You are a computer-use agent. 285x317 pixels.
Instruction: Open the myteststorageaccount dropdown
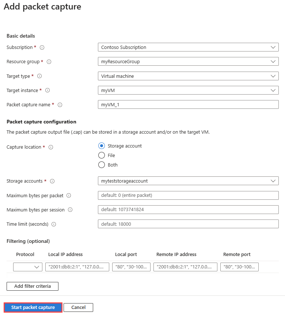click(188, 181)
